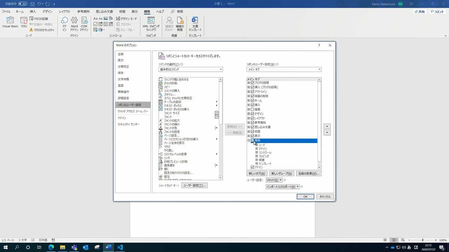Click the マクロ (Macros) ribbon icon

[x=24, y=22]
